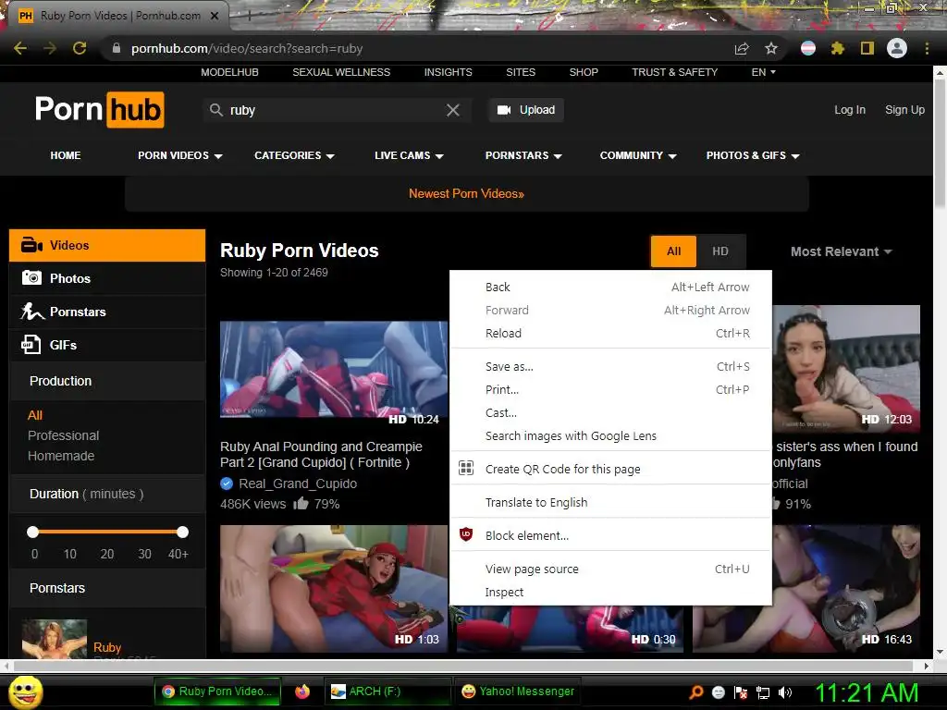Image resolution: width=947 pixels, height=710 pixels.
Task: Open the smiley Start button on taskbar
Action: coord(26,692)
